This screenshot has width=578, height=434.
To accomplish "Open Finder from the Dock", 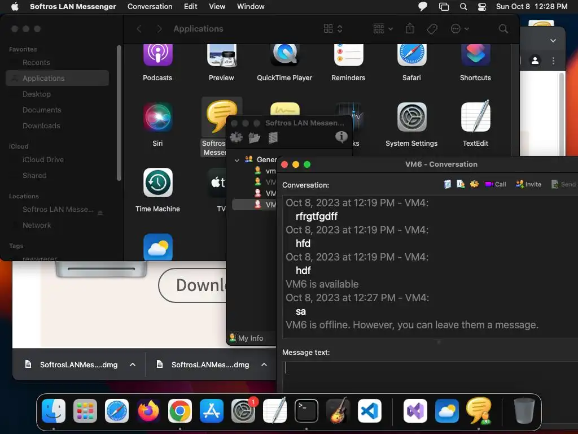I will (54, 410).
